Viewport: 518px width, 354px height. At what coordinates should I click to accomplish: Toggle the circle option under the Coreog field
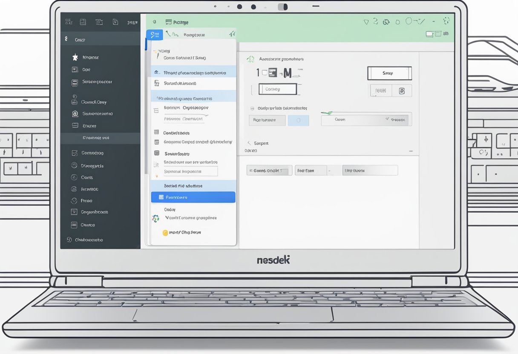pos(253,108)
